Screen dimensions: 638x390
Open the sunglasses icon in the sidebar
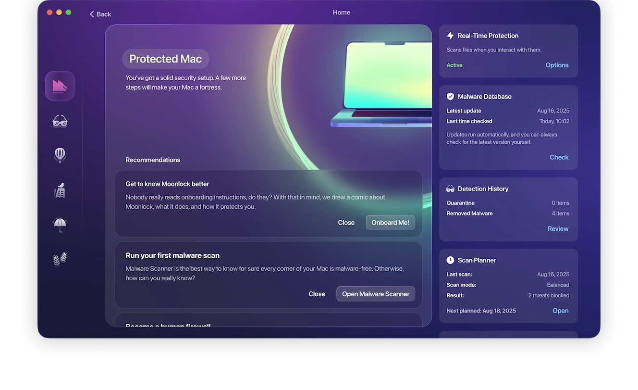coord(60,121)
